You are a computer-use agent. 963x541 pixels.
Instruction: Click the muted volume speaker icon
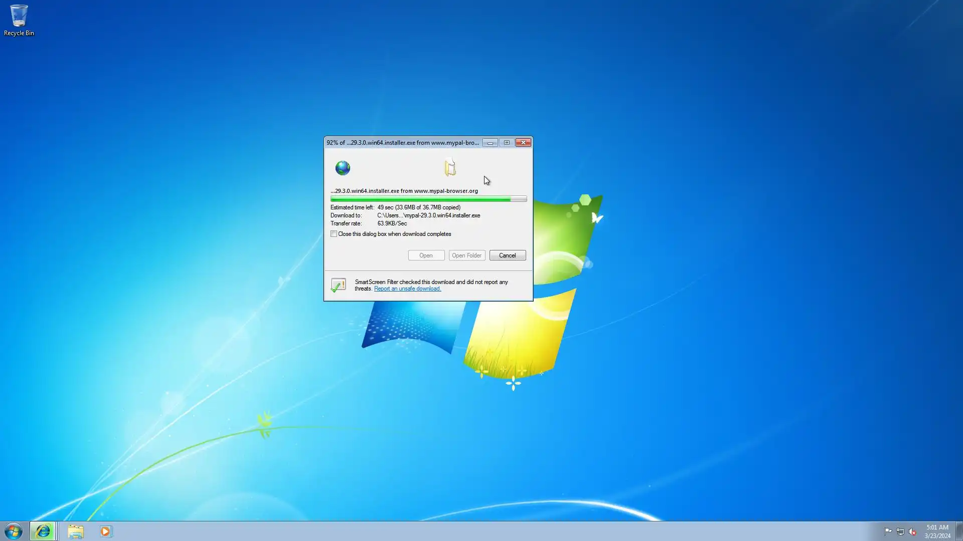click(912, 531)
